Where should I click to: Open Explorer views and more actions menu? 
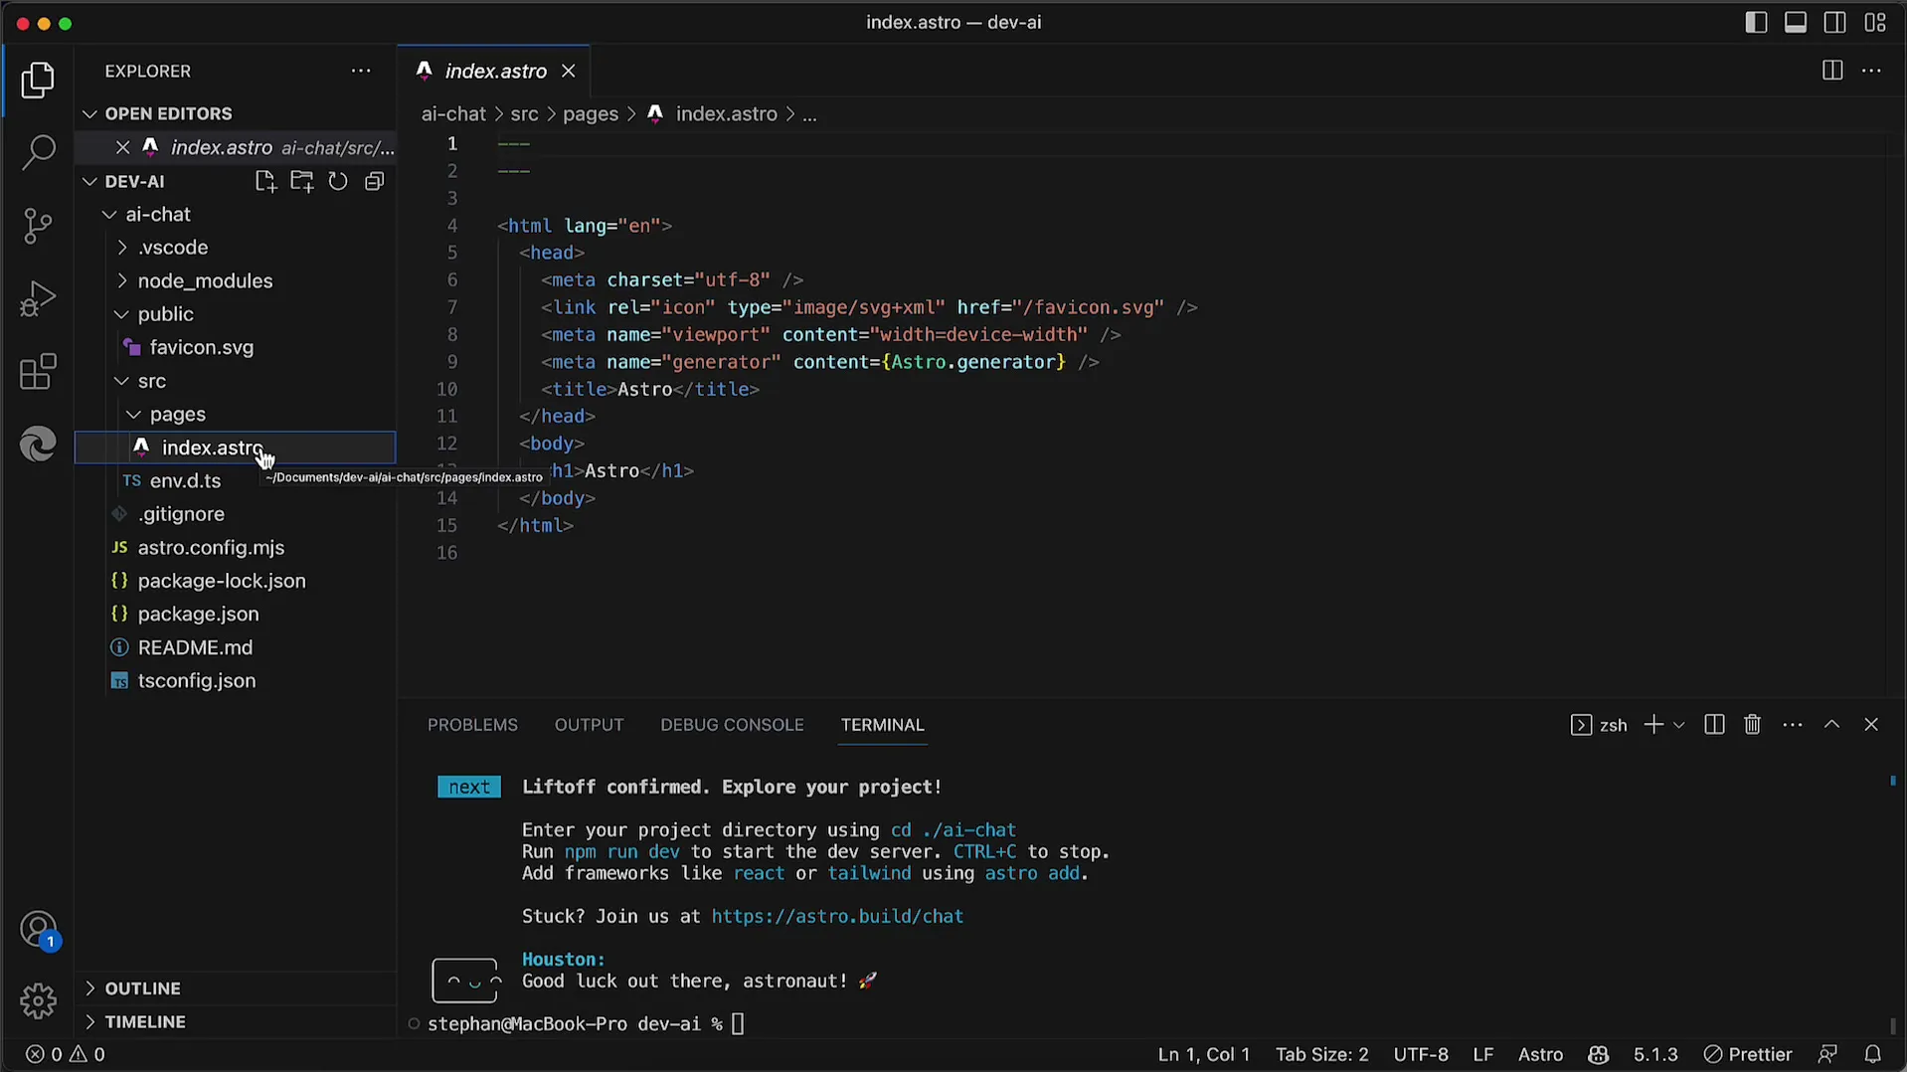(361, 71)
